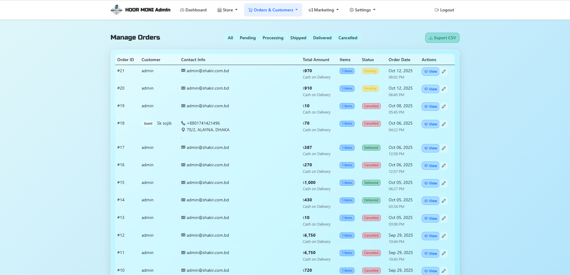Click pencil edit icon for order #13

(444, 218)
